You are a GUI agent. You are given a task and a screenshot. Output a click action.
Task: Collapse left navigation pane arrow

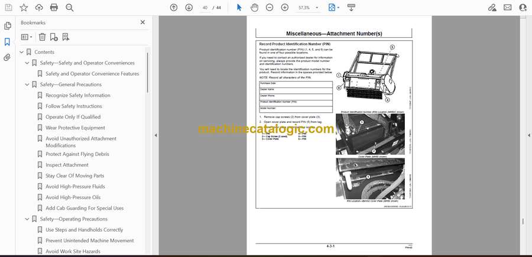pyautogui.click(x=155, y=135)
